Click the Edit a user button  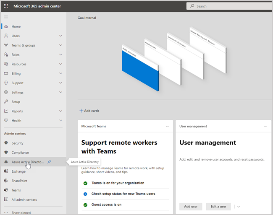pos(218,207)
